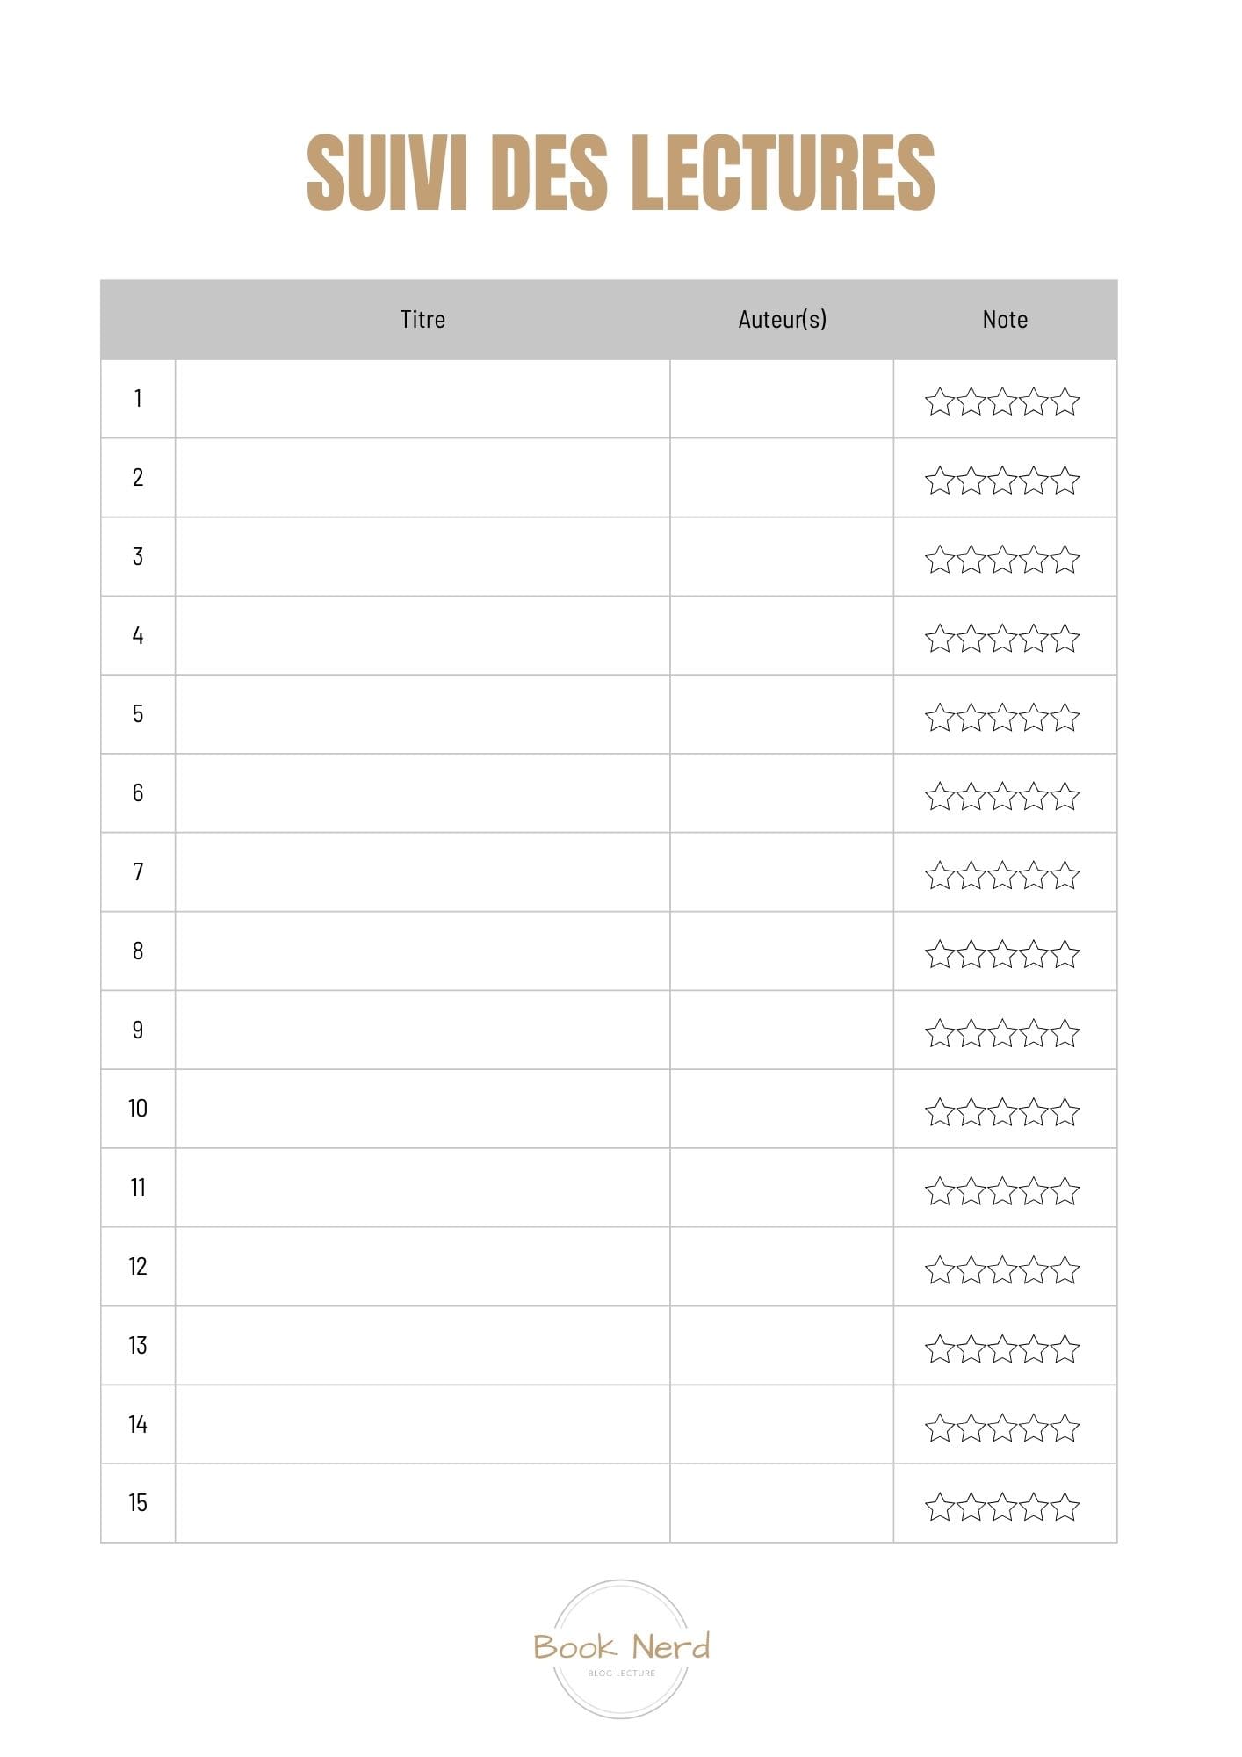Select the third star in row 5
The image size is (1242, 1757).
[x=1002, y=718]
